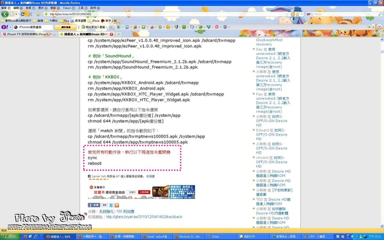Open the 'ClockworkMod recovery' sidebar link
Viewport: 384px width, 240px height.
269,42
